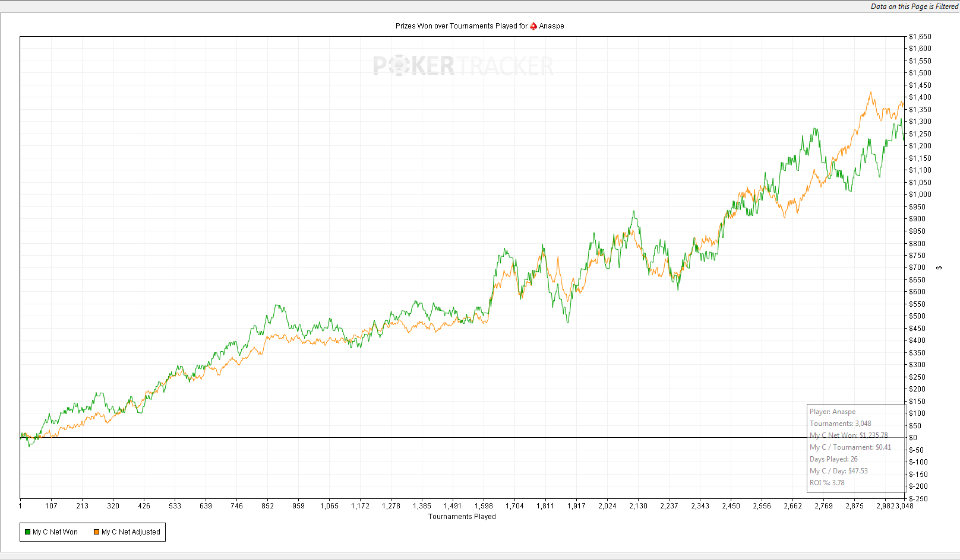Click the "2,769" x-axis tick label
The height and width of the screenshot is (560, 960).
pos(823,506)
